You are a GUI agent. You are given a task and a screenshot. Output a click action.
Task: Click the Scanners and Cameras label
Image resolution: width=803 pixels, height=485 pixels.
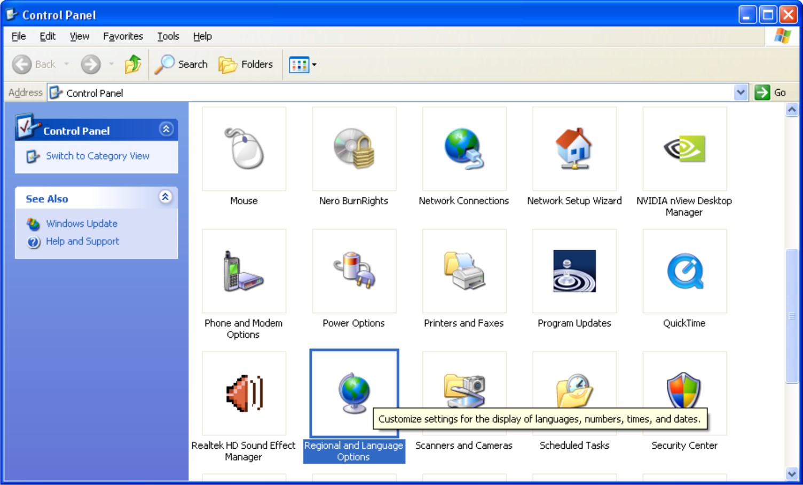pos(464,445)
